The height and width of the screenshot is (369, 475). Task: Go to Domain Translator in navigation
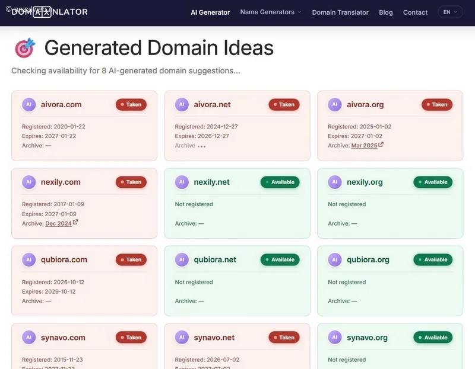(340, 12)
